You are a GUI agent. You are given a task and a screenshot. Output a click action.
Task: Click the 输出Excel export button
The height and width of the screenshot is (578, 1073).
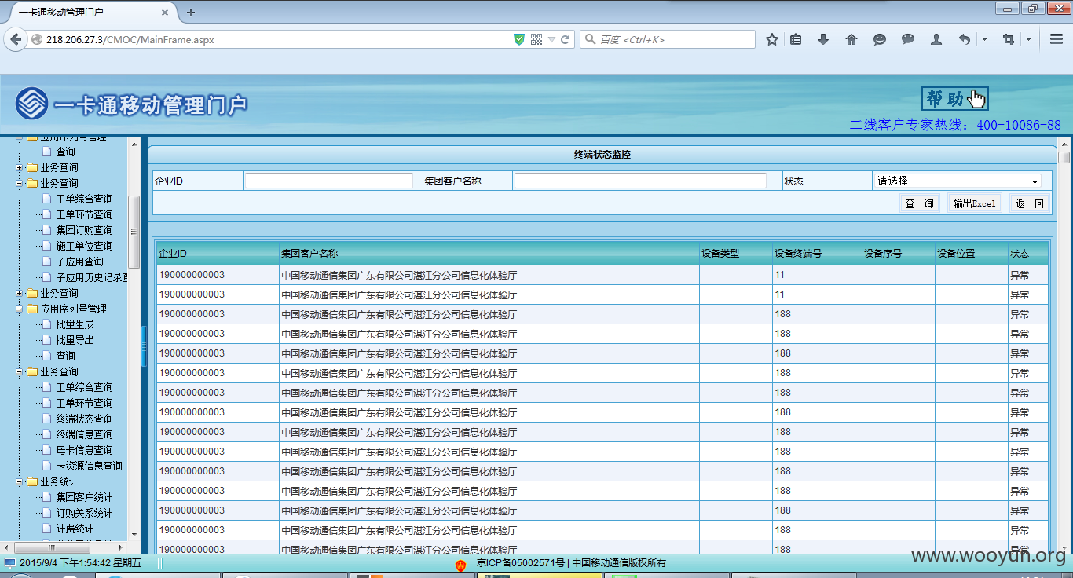(x=975, y=203)
